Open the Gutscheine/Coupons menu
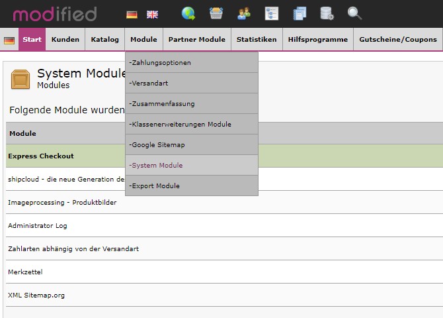Screen dimensions: 443x318 (x=398, y=39)
